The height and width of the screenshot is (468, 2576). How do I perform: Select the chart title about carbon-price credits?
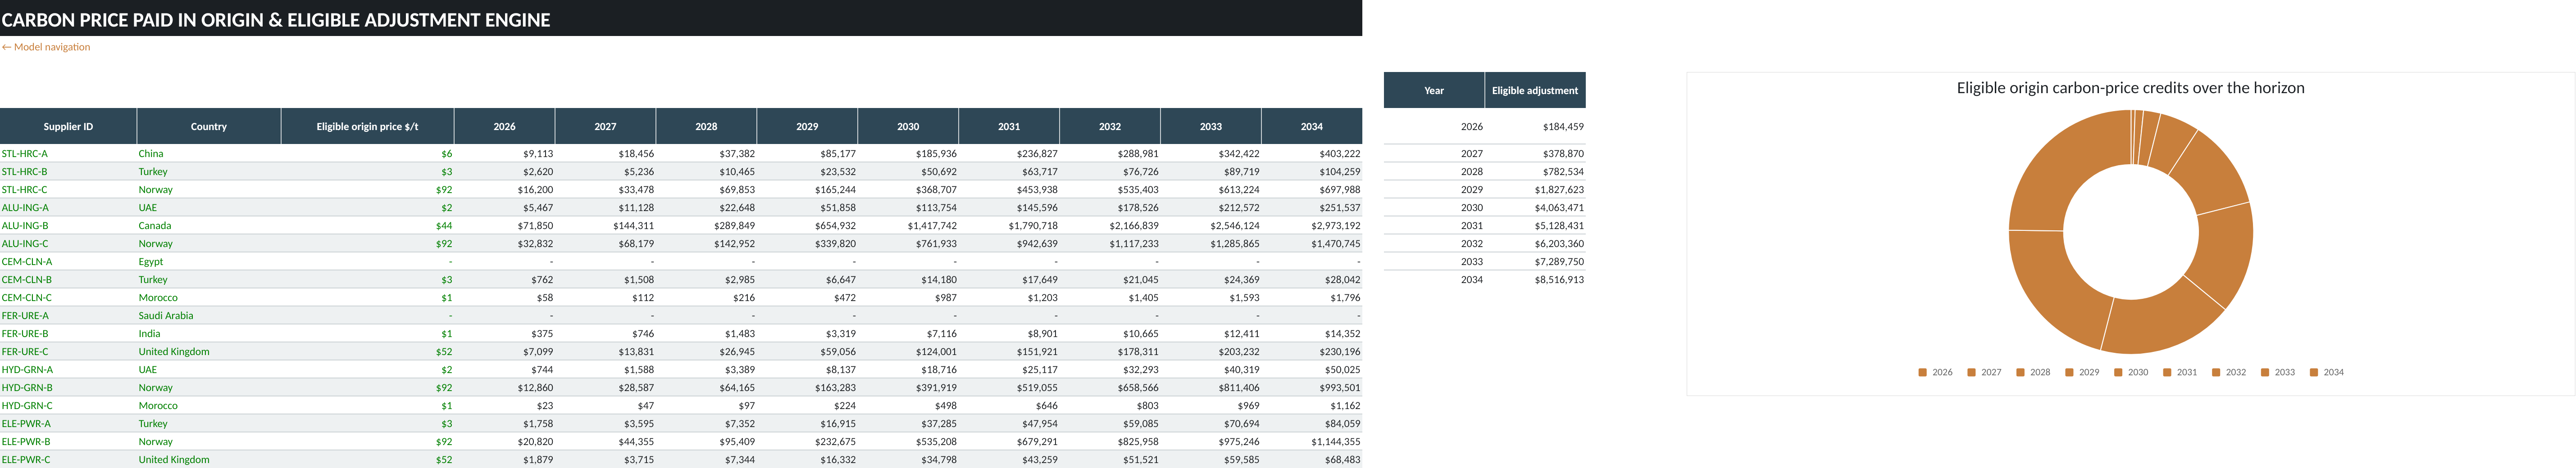click(2130, 88)
